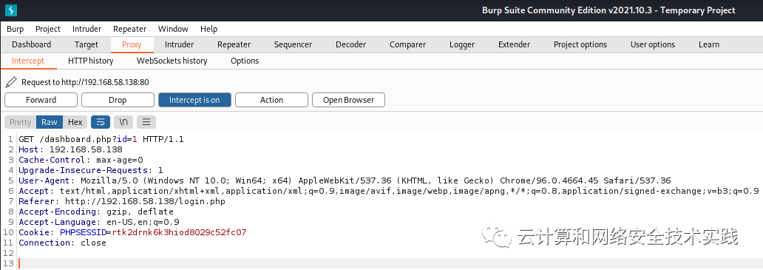Toggle the word wrap icon in editor toolbar
The image size is (763, 270).
tap(101, 121)
